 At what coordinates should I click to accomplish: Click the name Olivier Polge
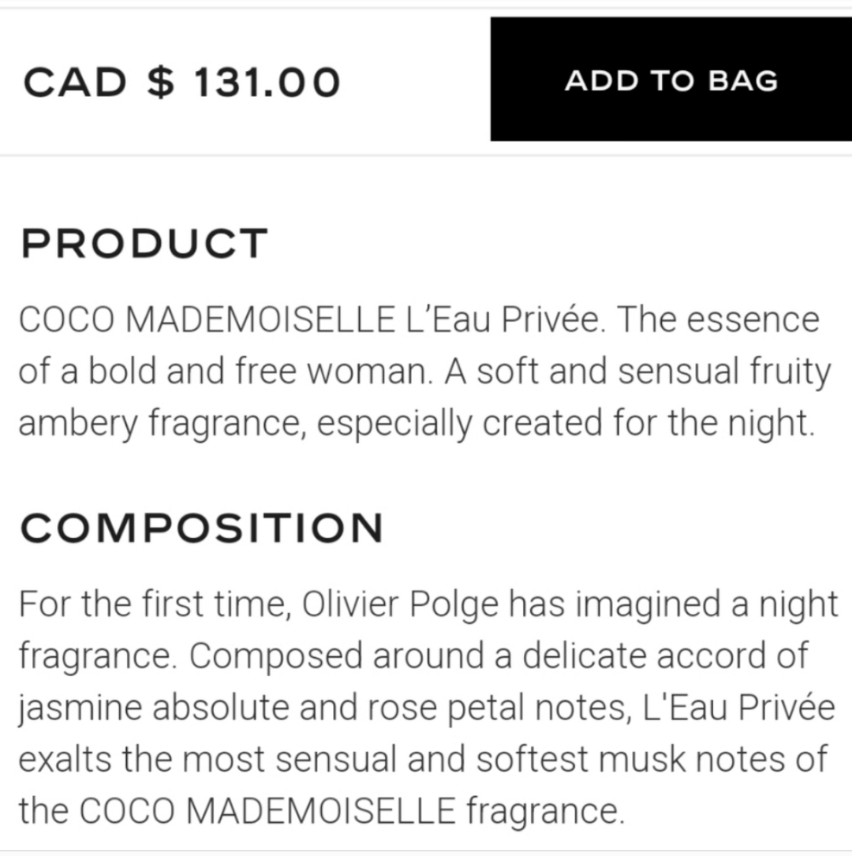[x=401, y=605]
